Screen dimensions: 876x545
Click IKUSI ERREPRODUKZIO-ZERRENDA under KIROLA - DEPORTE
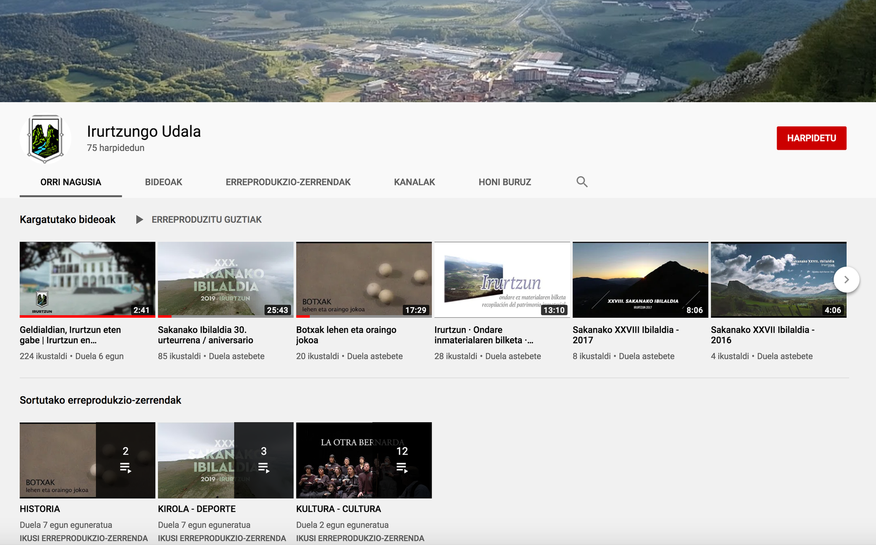[x=222, y=538]
